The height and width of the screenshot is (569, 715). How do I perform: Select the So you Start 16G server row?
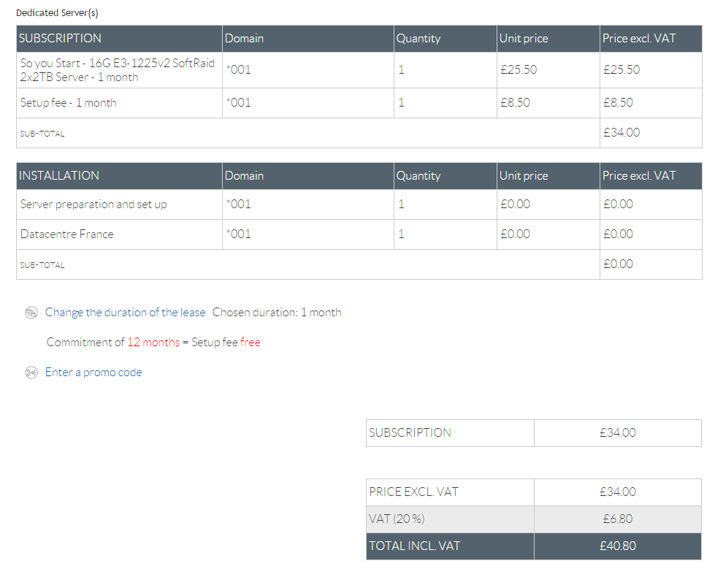359,70
